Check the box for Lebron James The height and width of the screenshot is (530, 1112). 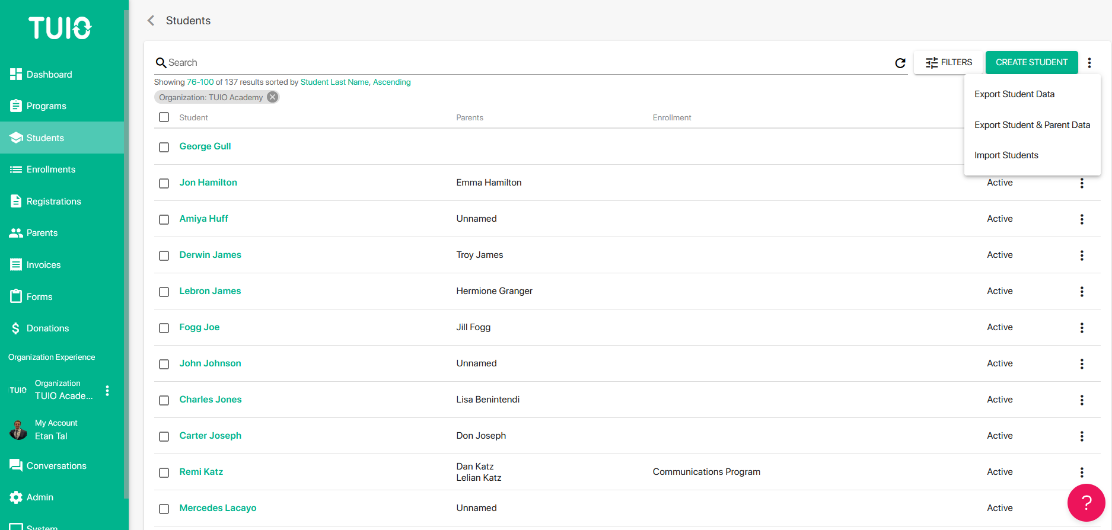(x=164, y=292)
